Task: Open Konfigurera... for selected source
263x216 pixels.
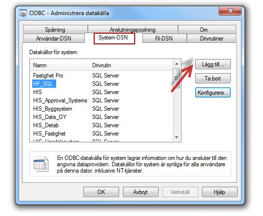Action: click(x=213, y=93)
